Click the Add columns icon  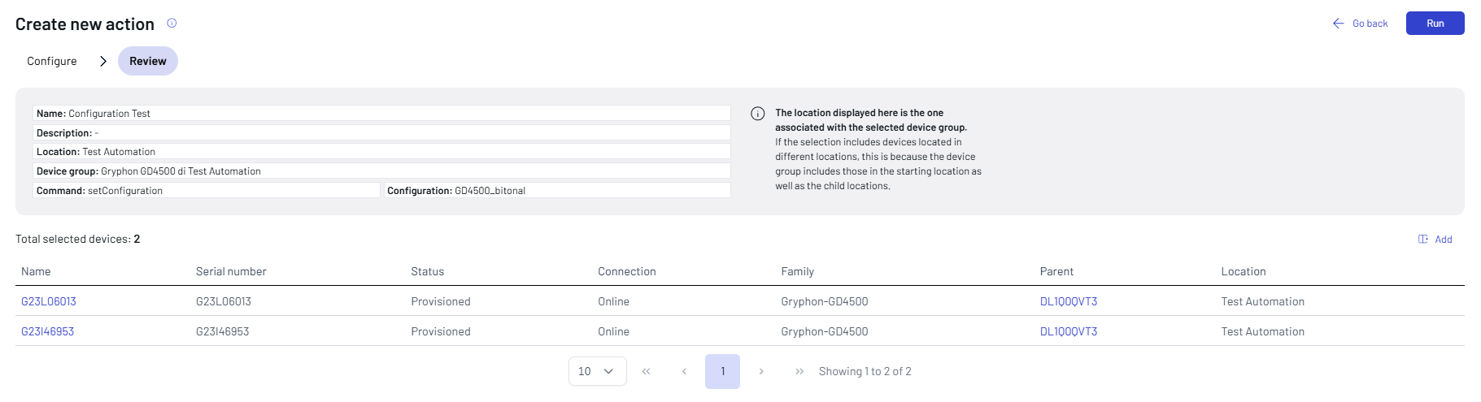coord(1423,240)
